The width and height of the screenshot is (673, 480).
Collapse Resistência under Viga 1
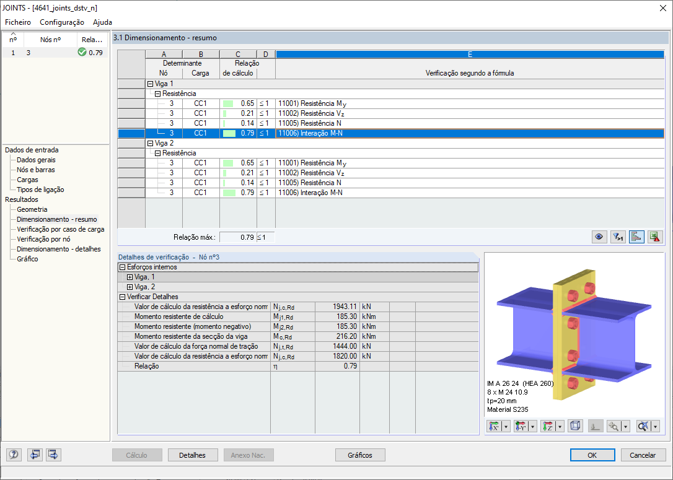pyautogui.click(x=157, y=94)
